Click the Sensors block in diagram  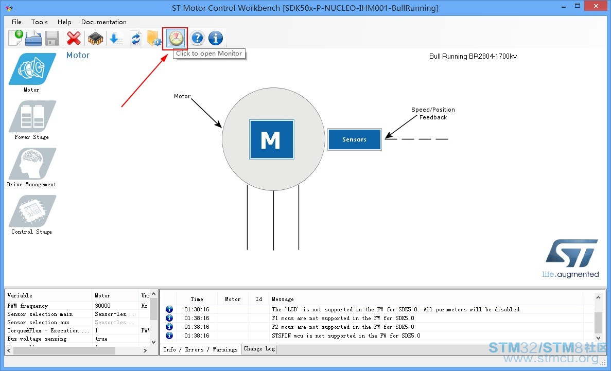click(355, 139)
